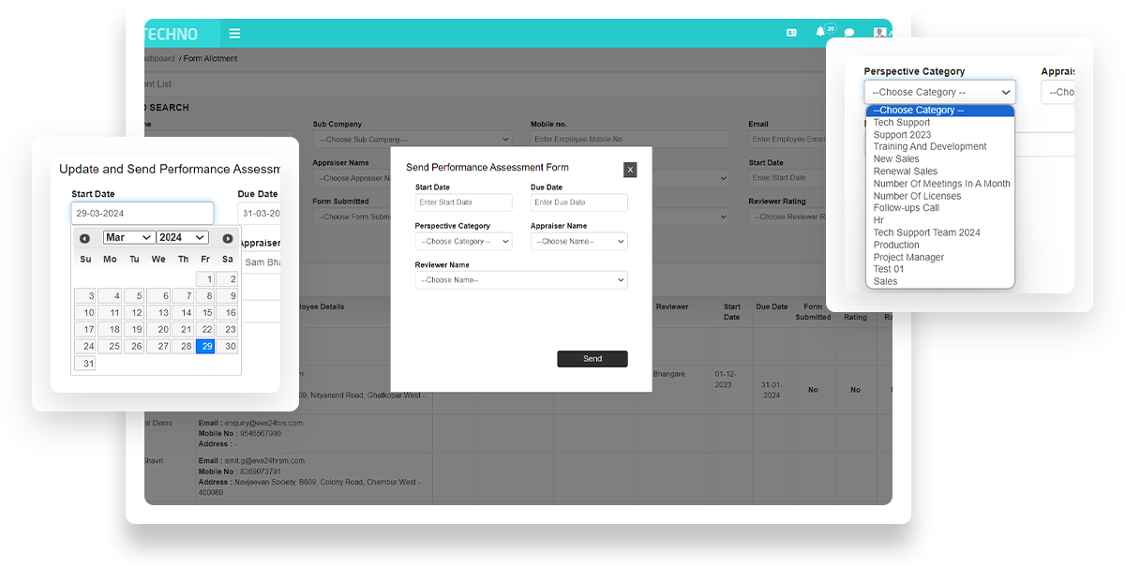Select Project Manager in category list

[x=908, y=258]
